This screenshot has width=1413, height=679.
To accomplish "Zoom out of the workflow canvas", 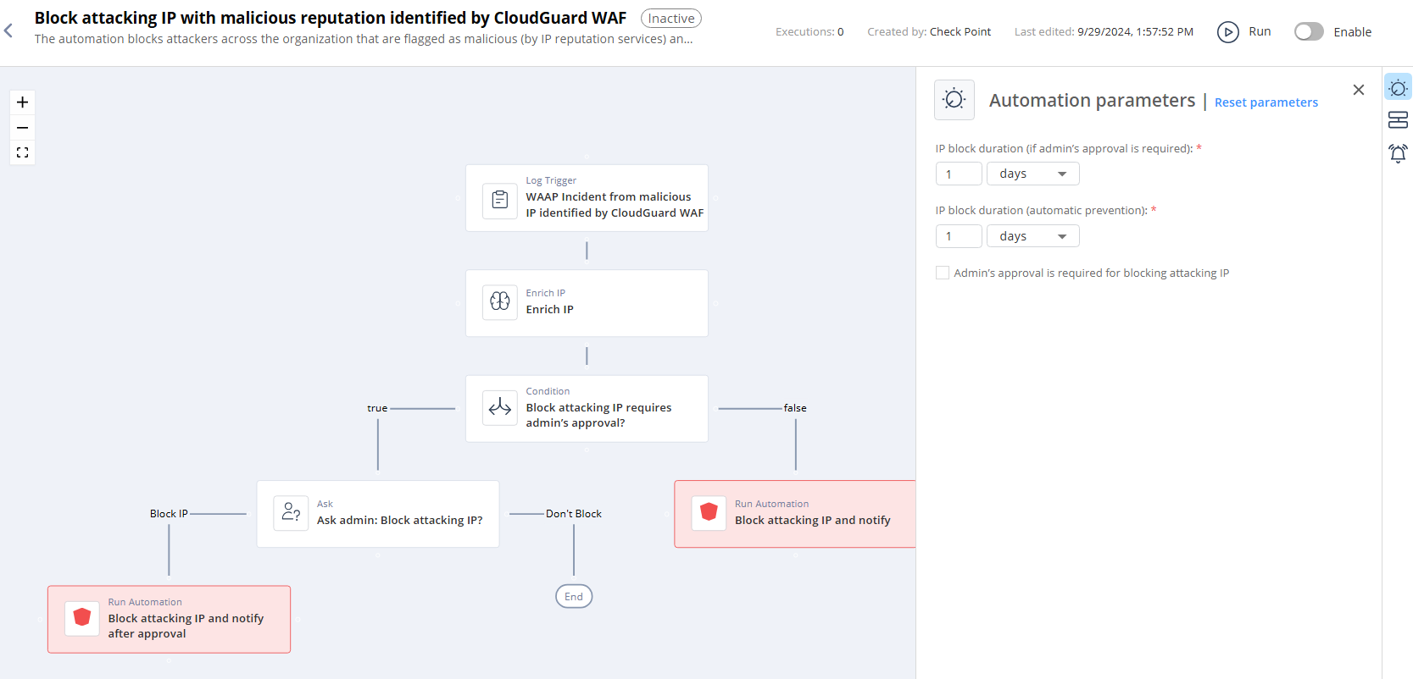I will pyautogui.click(x=23, y=128).
